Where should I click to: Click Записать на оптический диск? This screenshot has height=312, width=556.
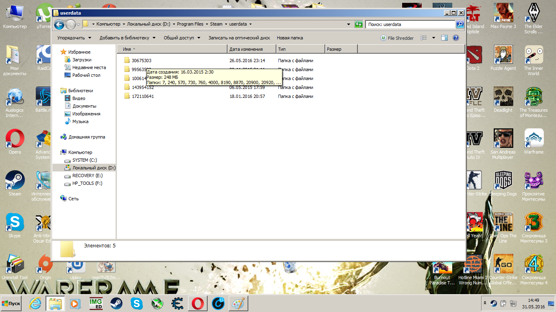coord(239,38)
